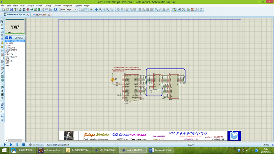Click the blue Help question mark icon
This screenshot has width=274, height=154.
[55, 9]
